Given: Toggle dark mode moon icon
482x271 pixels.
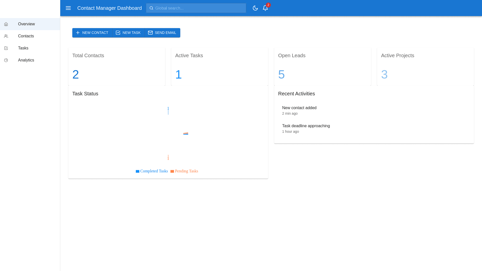Looking at the screenshot, I should coord(255,8).
